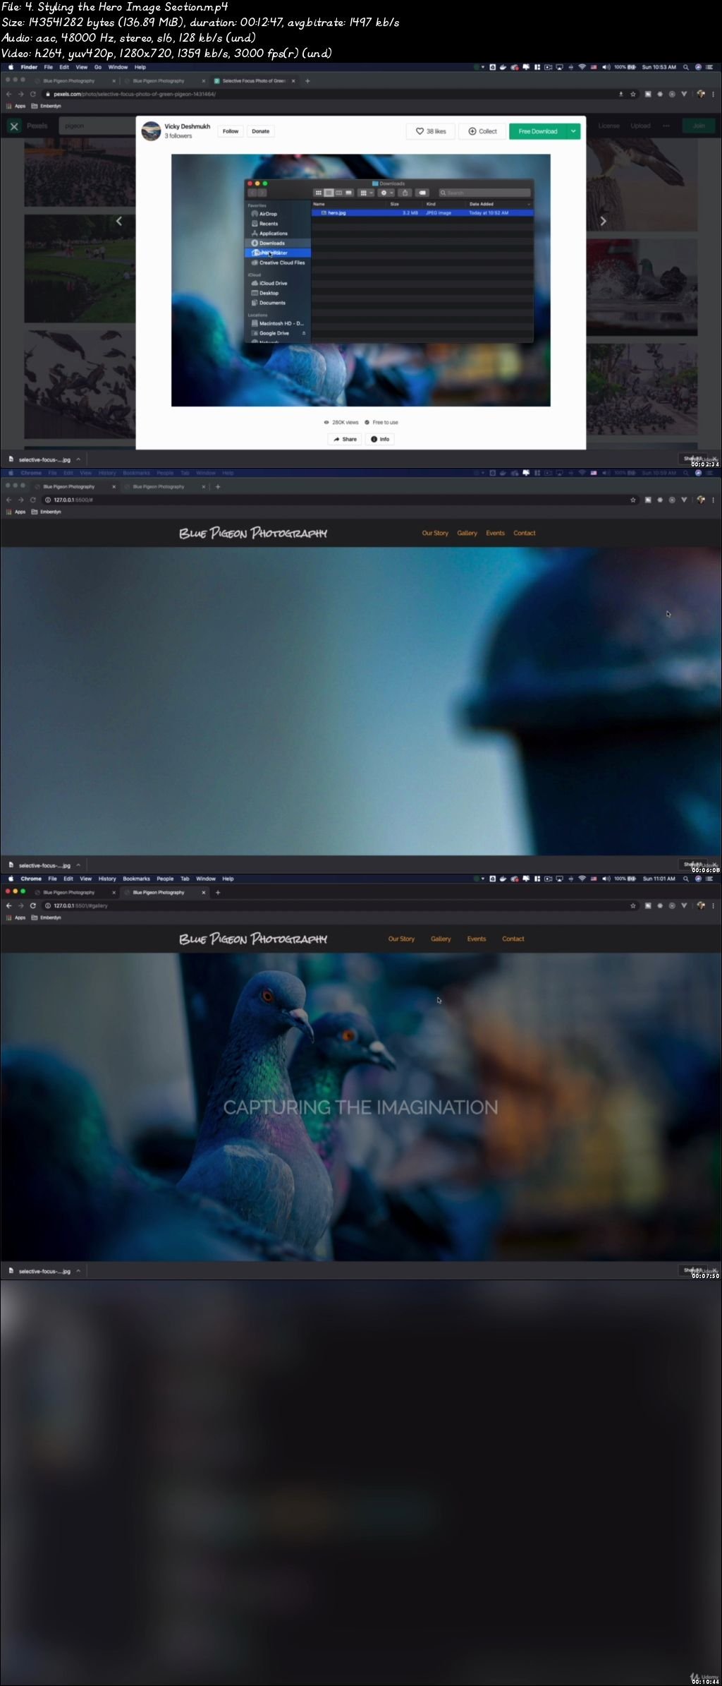
Task: Add the photo via the Collect button
Action: (482, 131)
